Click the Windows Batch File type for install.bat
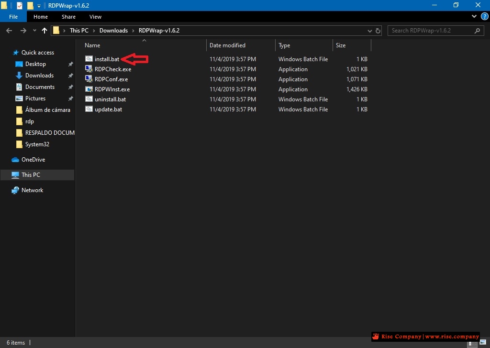490x348 pixels. [303, 59]
